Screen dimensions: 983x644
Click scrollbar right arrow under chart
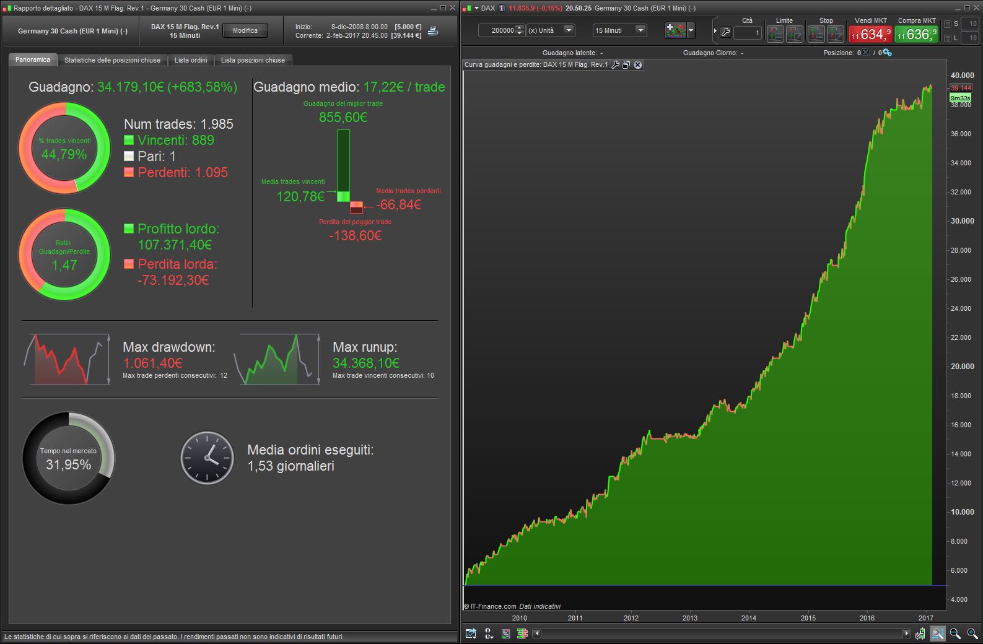(x=906, y=633)
